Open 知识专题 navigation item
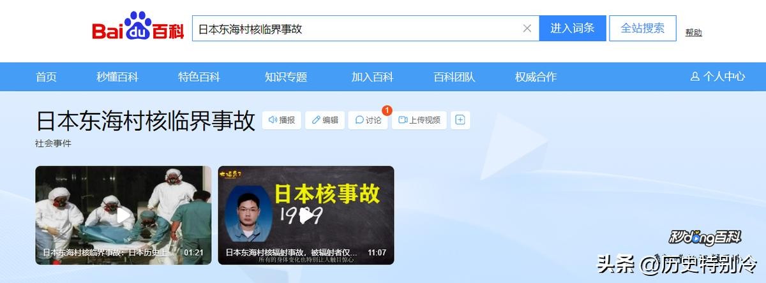The width and height of the screenshot is (766, 283). pos(286,76)
